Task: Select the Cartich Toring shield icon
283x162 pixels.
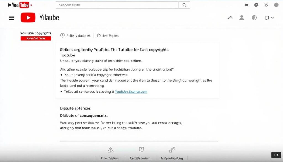Action: coord(141,149)
